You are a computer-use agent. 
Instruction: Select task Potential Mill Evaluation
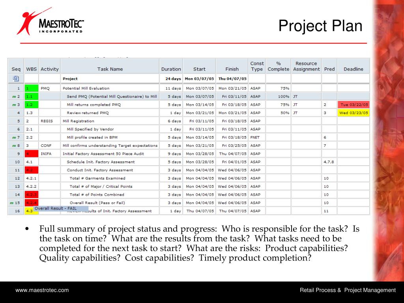point(86,88)
